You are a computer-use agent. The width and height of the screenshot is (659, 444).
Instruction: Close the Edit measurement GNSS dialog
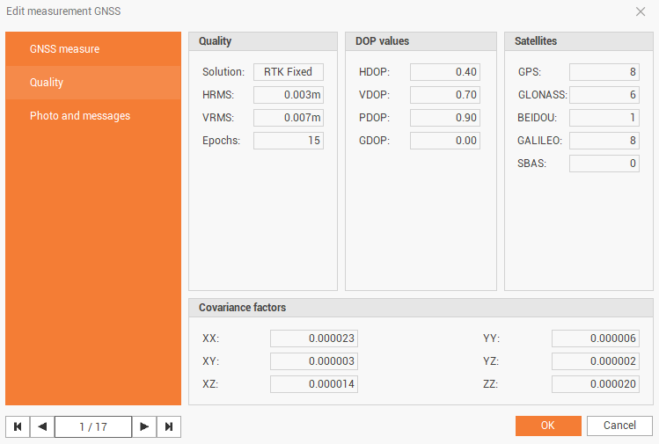(640, 11)
